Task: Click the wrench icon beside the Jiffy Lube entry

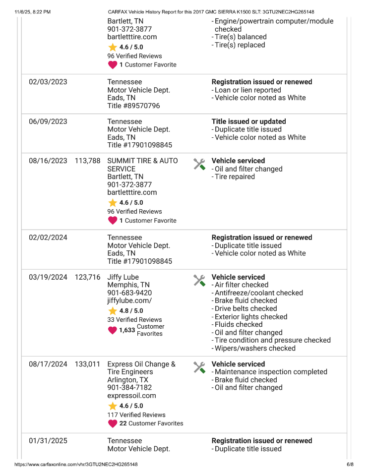Action: [199, 281]
